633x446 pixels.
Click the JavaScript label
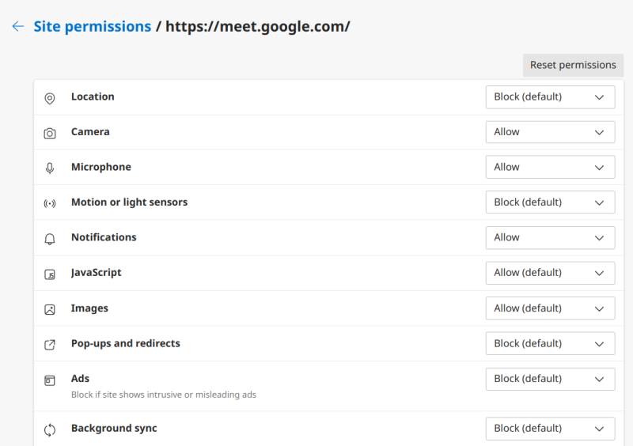[x=96, y=273]
